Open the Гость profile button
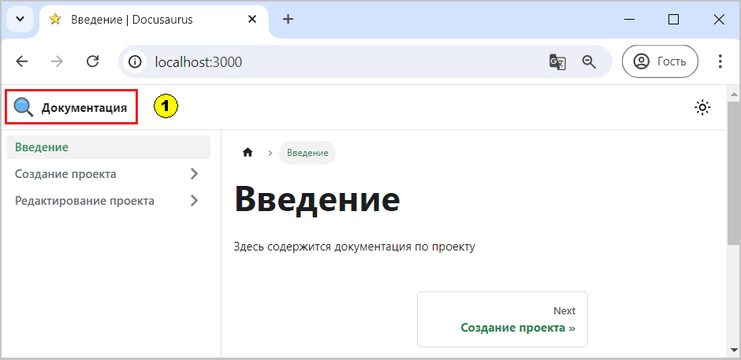 (660, 61)
